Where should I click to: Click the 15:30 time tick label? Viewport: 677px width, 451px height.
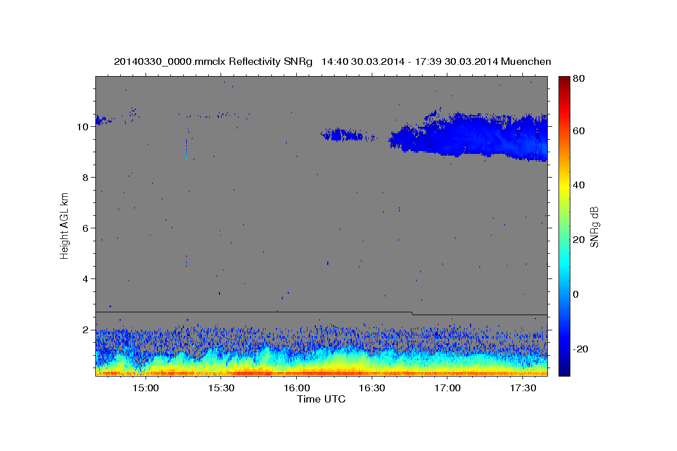[221, 388]
